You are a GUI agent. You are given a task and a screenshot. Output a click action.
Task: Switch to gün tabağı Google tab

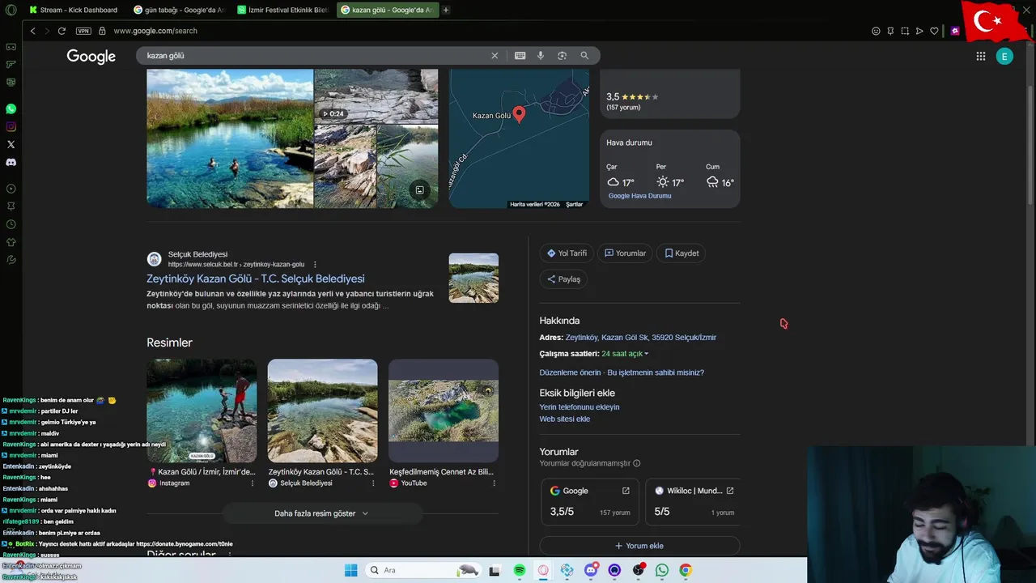tap(179, 10)
